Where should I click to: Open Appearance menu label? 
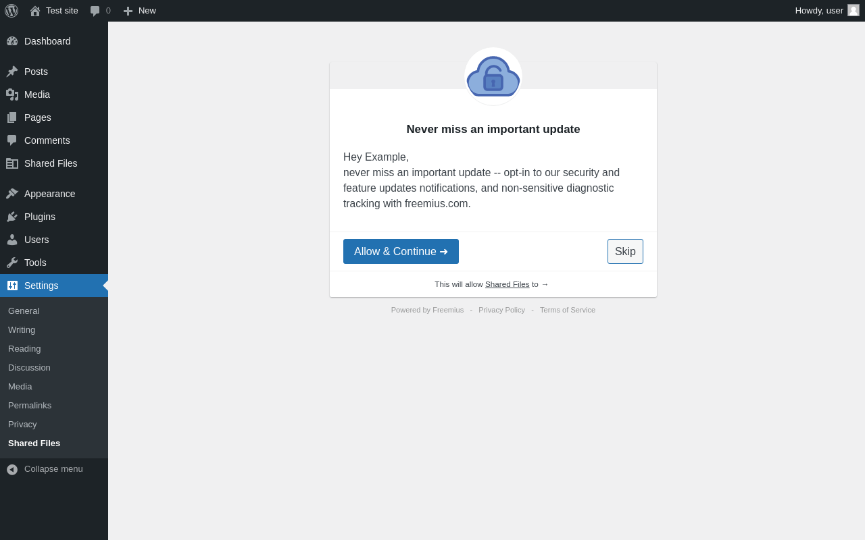[50, 194]
